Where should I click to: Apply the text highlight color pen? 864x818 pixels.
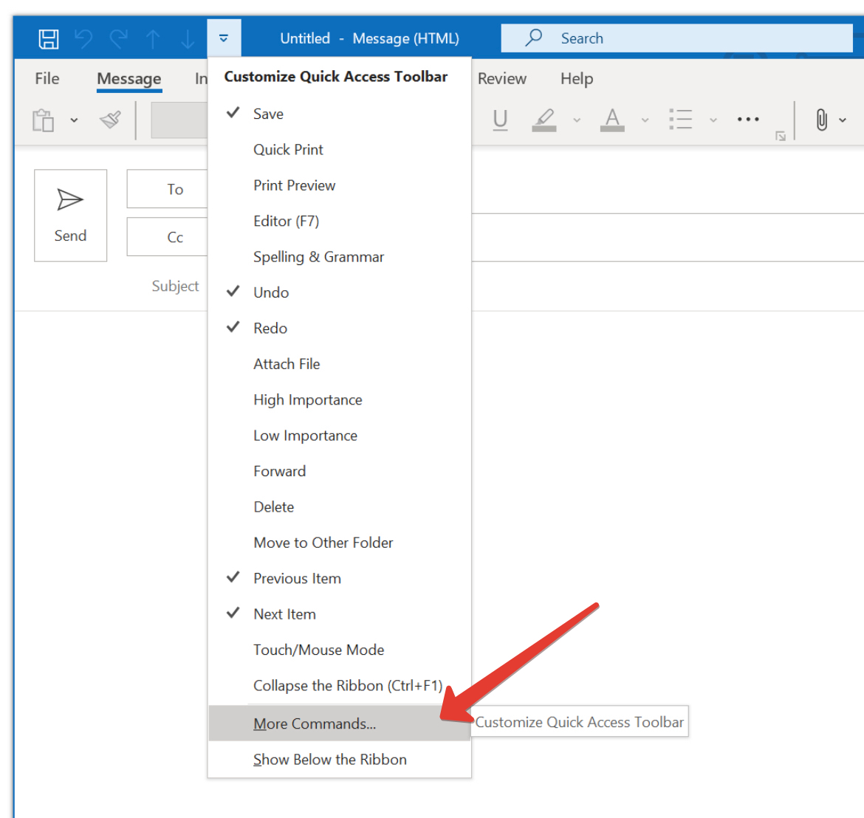click(544, 120)
